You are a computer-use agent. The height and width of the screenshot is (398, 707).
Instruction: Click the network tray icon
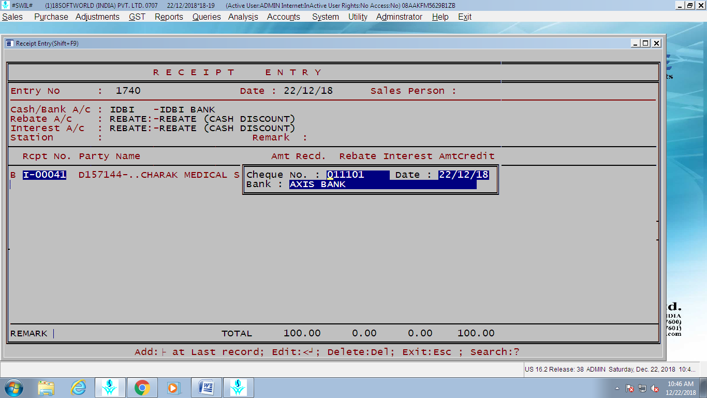(x=642, y=388)
